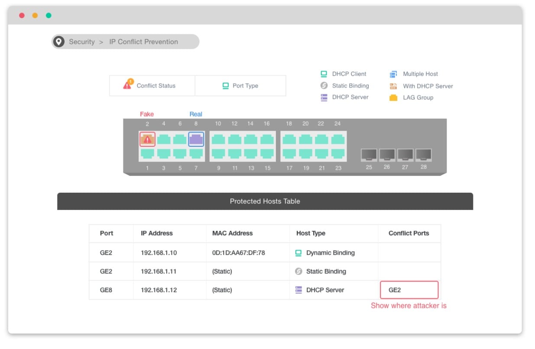This screenshot has height=349, width=535.
Task: Switch to the Conflict Status tab
Action: [x=152, y=86]
